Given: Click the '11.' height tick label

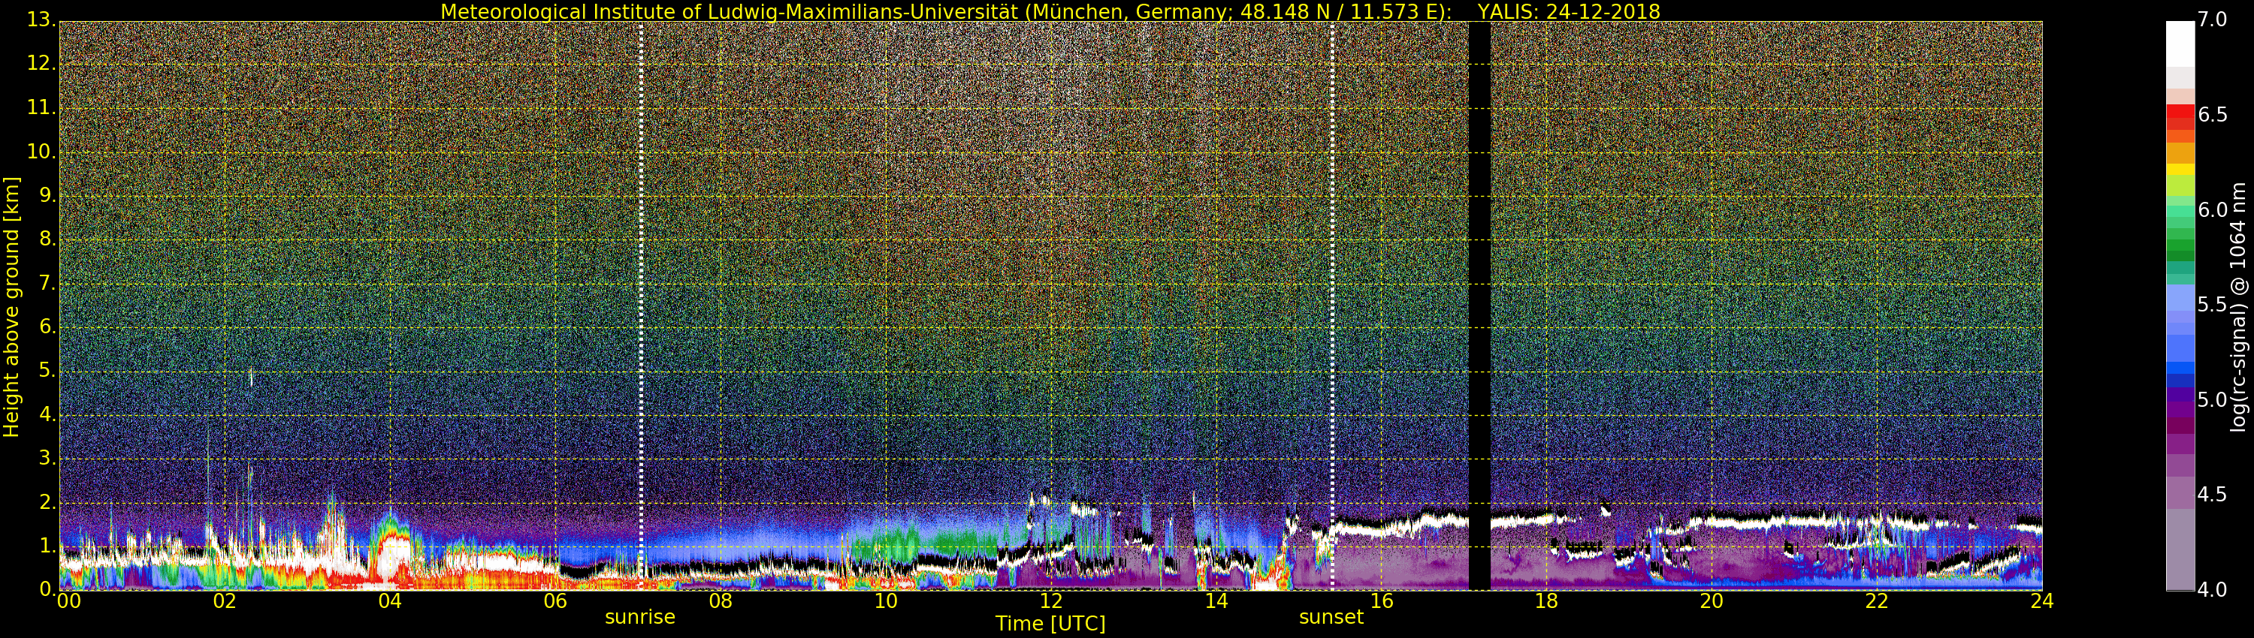Looking at the screenshot, I should [41, 107].
